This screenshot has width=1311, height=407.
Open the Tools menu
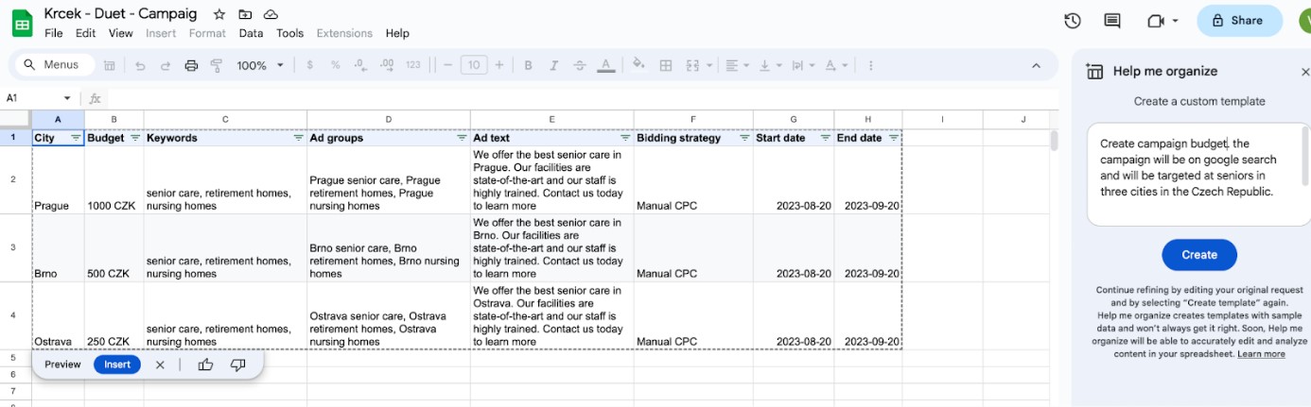pyautogui.click(x=289, y=33)
